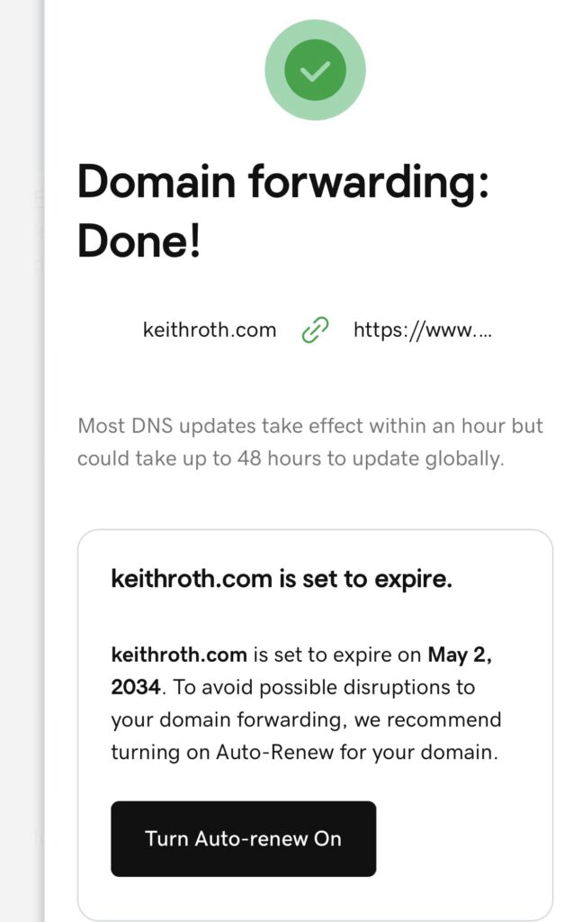Turn Auto-renew On for the domain

tap(243, 838)
